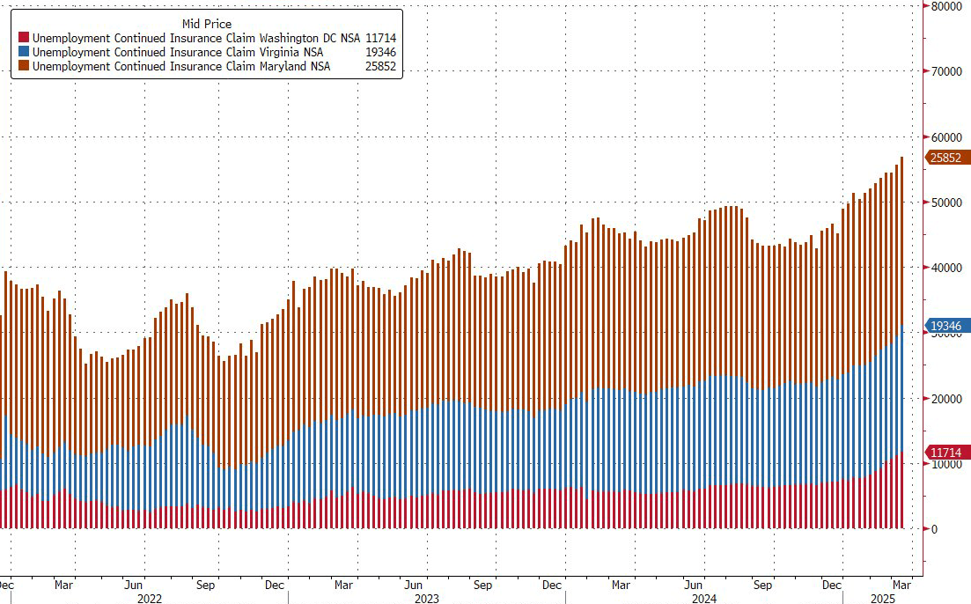Image resolution: width=971 pixels, height=604 pixels.
Task: Click the red 11714 axis value tag
Action: (x=947, y=453)
